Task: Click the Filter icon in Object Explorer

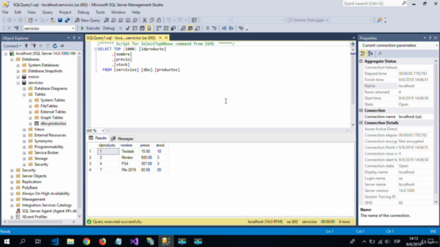Action: tap(47, 46)
